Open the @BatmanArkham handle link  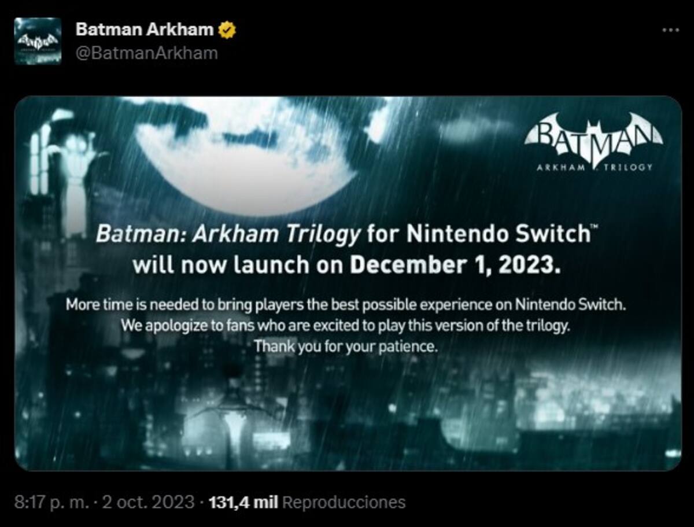147,53
